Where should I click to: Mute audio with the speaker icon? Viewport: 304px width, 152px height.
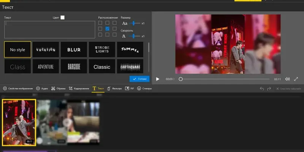(x=287, y=79)
